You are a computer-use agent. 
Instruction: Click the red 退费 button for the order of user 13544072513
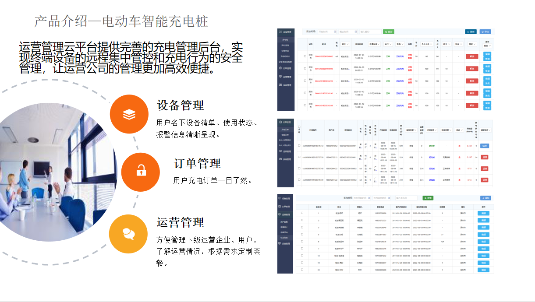[x=485, y=157]
